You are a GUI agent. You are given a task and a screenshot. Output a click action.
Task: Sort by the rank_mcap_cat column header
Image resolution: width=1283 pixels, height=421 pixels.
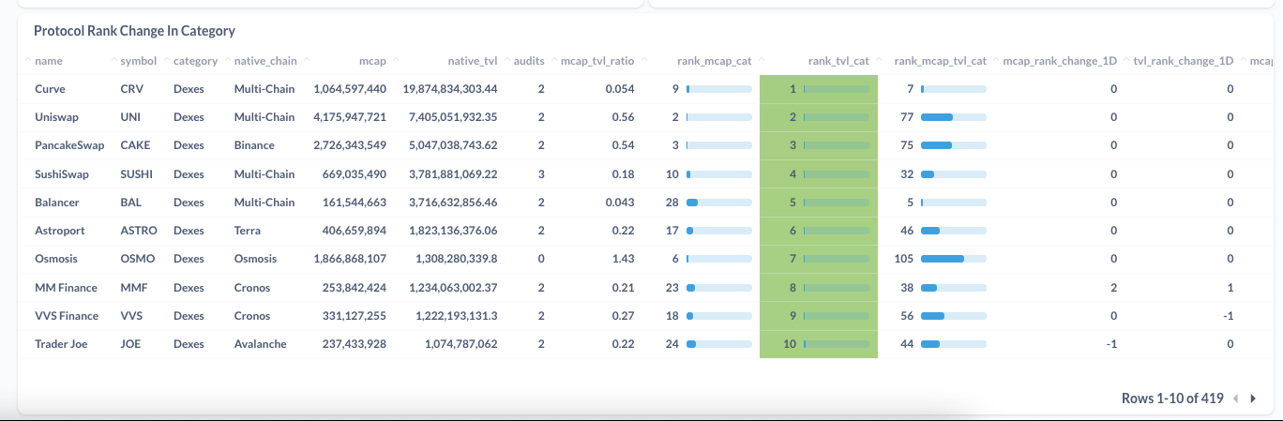pos(714,61)
